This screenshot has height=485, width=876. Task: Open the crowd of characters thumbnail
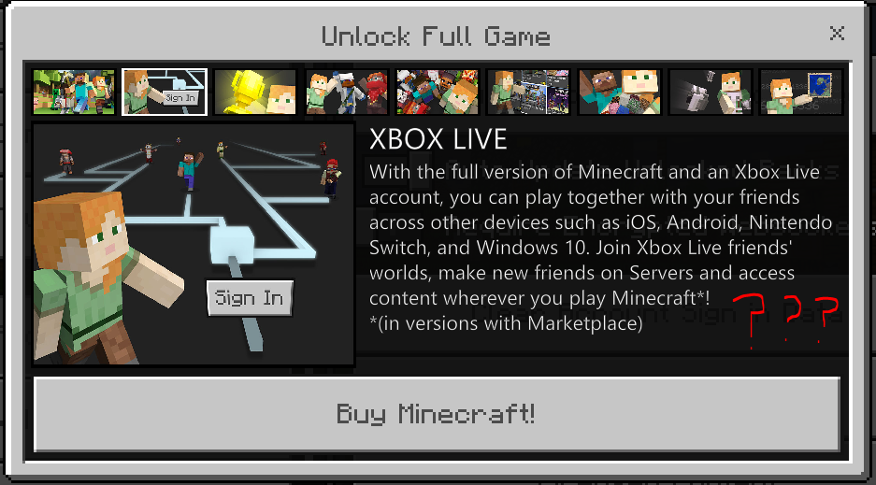[438, 93]
